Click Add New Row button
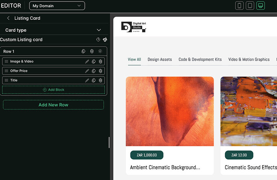The image size is (277, 180). coord(53,105)
